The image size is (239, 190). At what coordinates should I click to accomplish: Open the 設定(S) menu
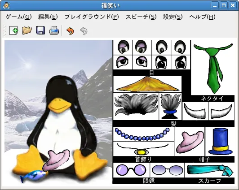click(x=173, y=17)
